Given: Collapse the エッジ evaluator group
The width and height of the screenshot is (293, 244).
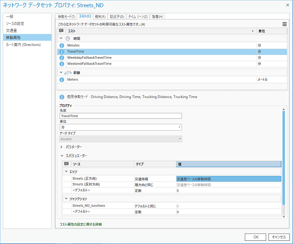Looking at the screenshot, I should tap(66, 172).
